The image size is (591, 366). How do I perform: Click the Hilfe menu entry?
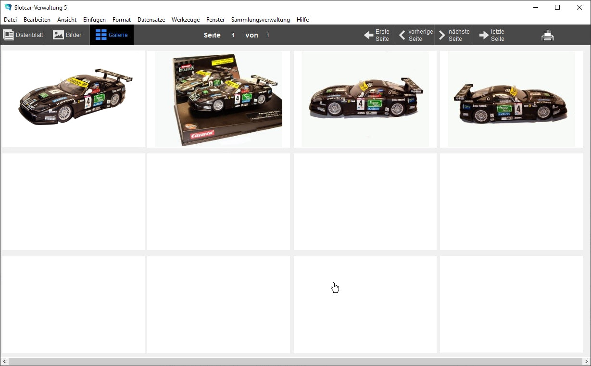[x=302, y=20]
